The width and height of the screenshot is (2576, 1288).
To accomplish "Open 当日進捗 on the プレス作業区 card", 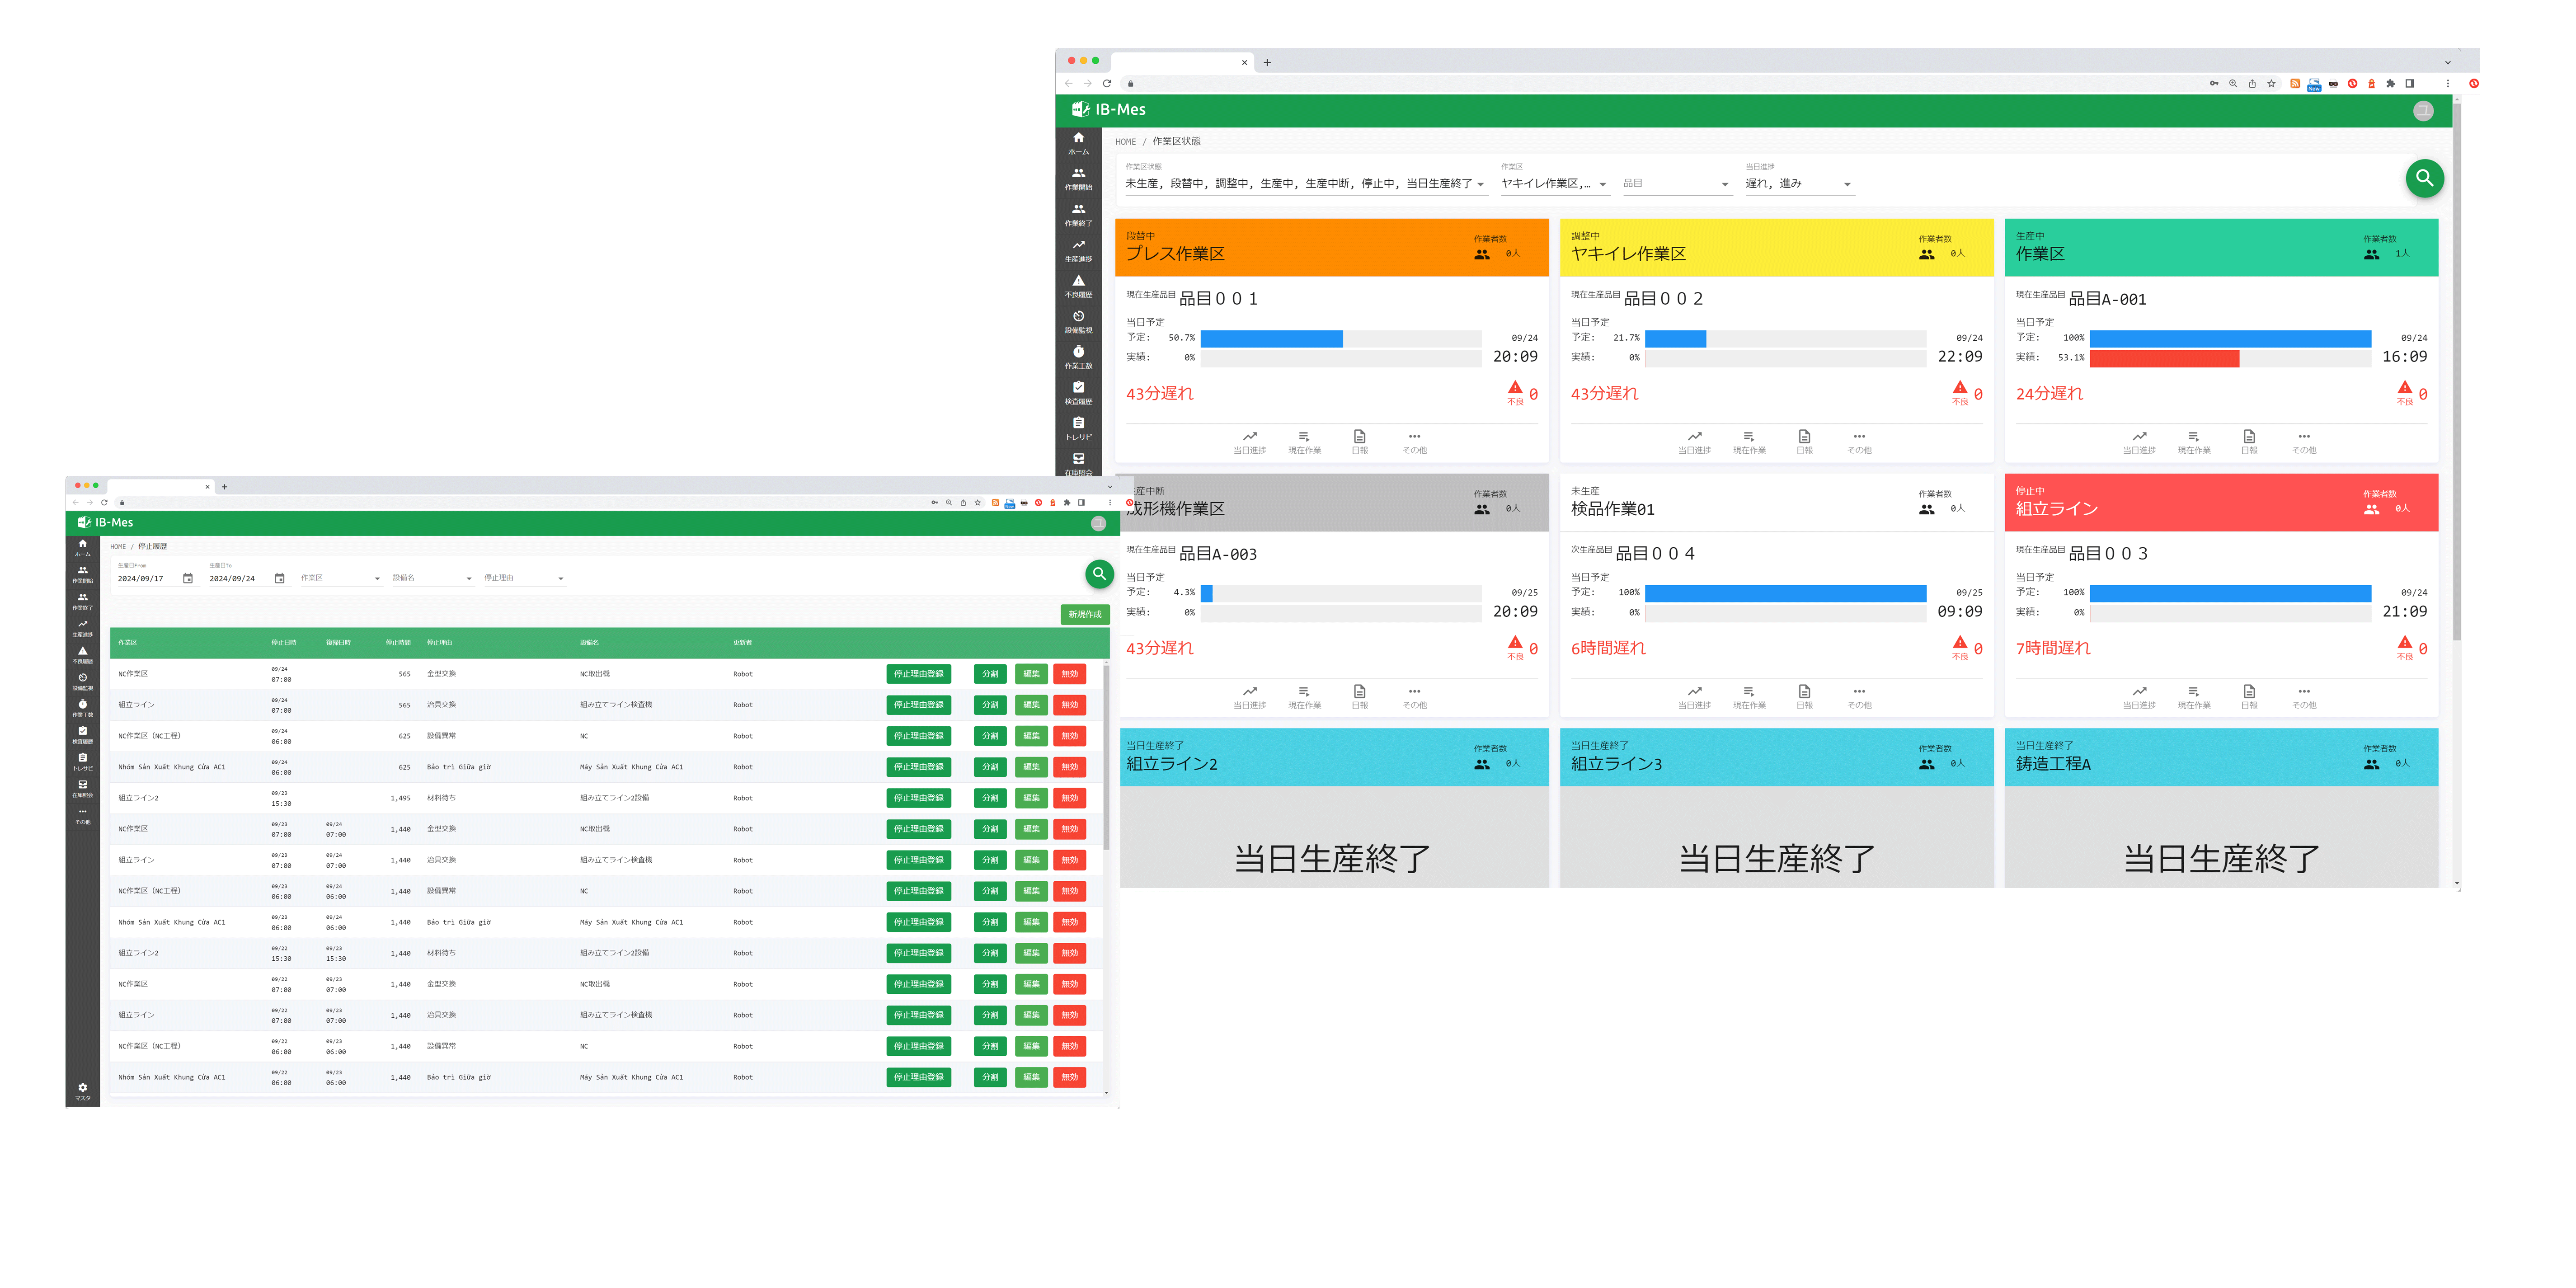I will [x=1249, y=442].
